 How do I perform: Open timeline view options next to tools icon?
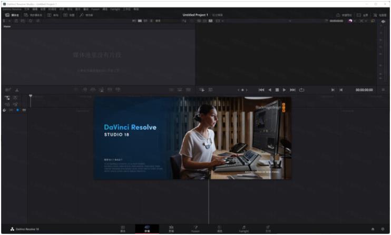point(210,90)
